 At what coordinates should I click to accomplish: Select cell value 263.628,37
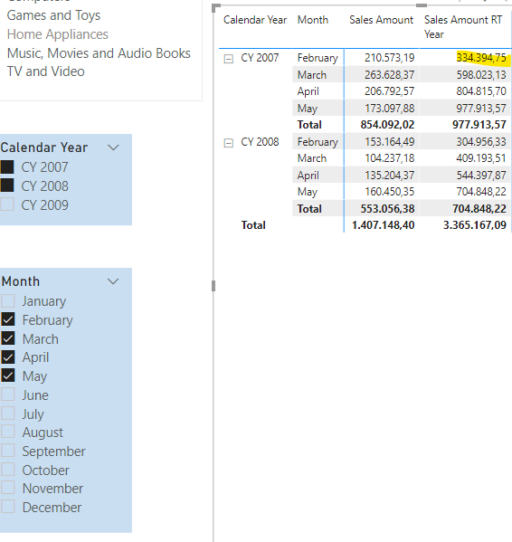(x=389, y=75)
